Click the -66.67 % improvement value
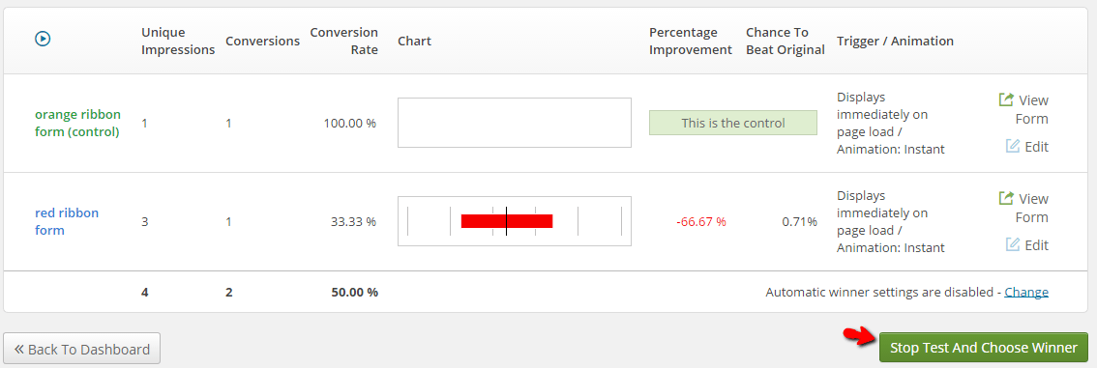Image resolution: width=1097 pixels, height=368 pixels. coord(701,221)
